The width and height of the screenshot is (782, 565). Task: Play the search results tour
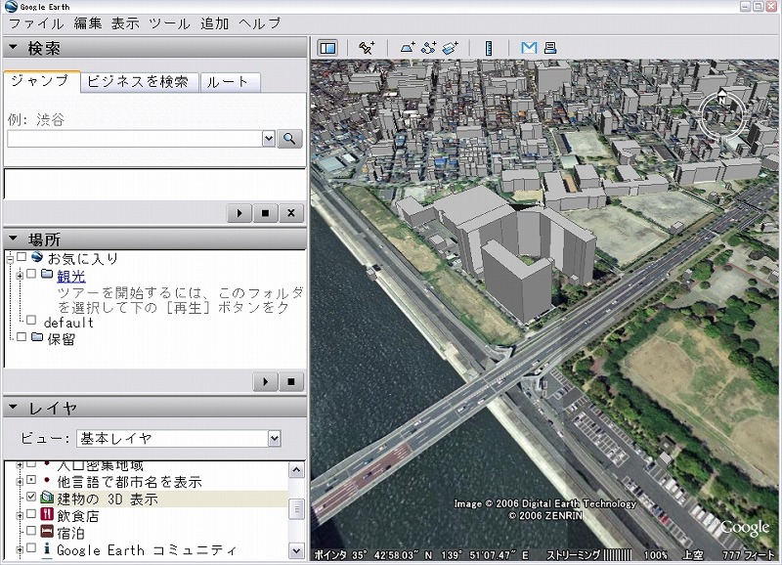pos(239,213)
